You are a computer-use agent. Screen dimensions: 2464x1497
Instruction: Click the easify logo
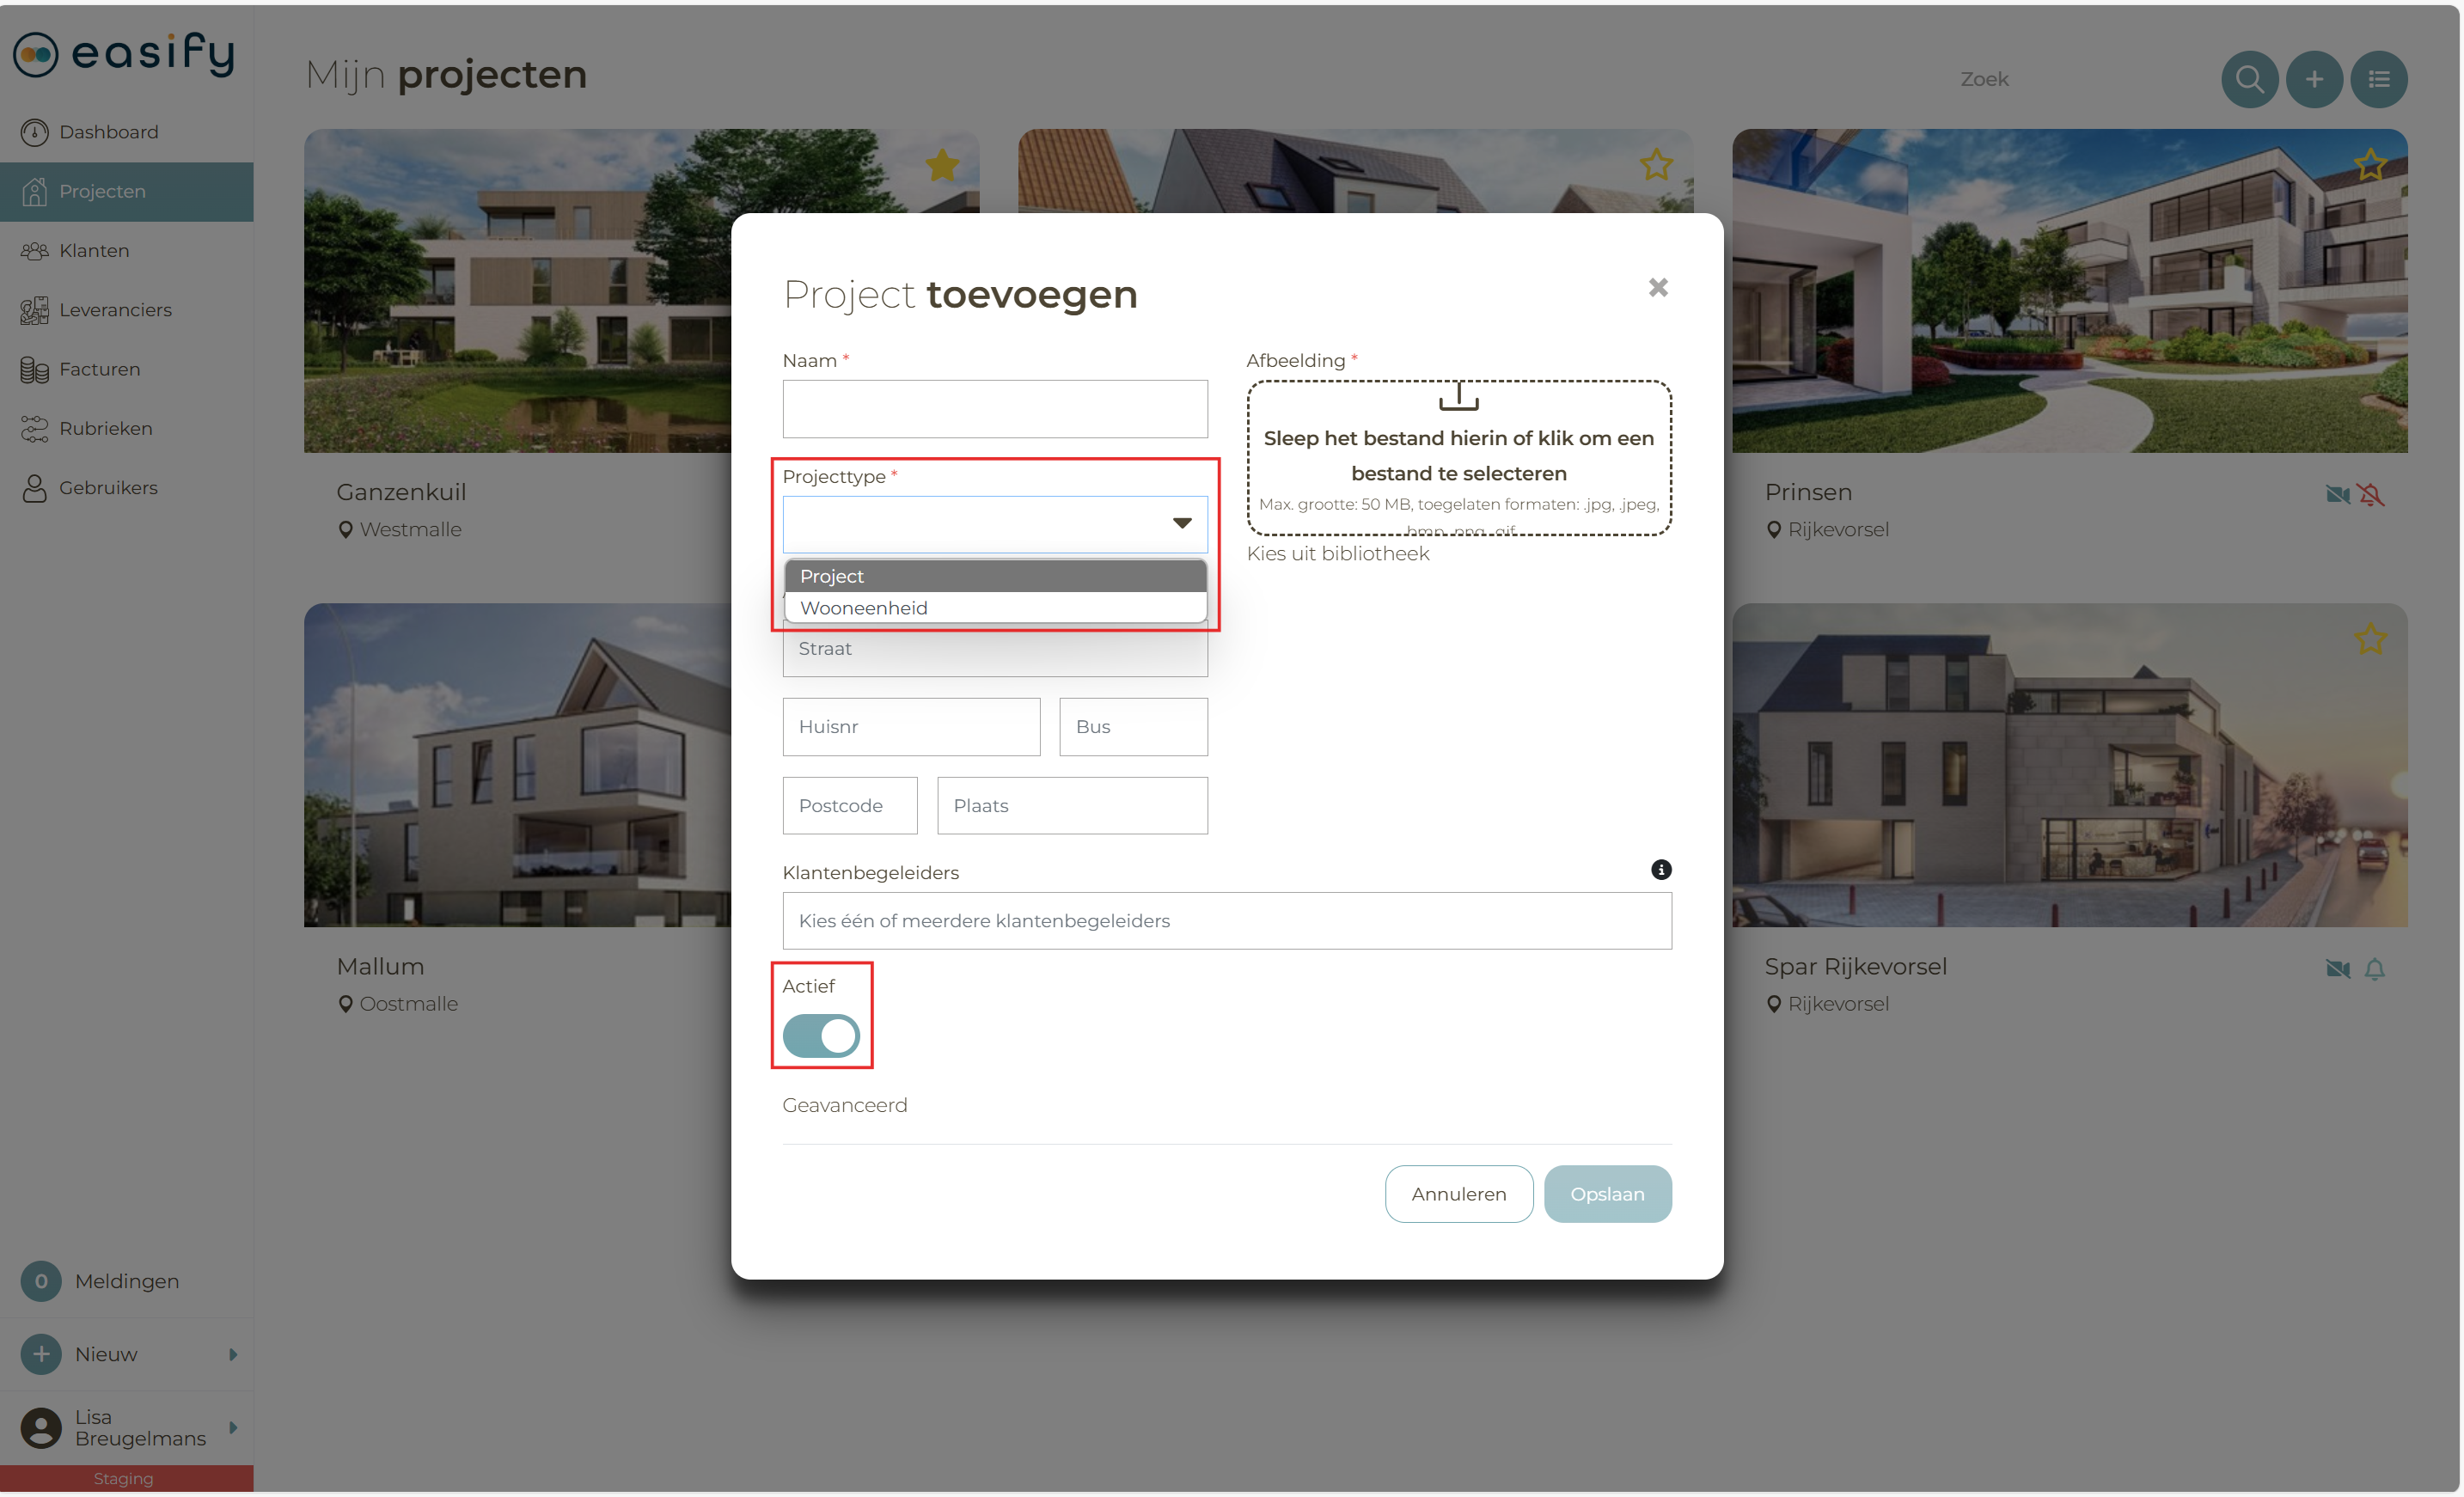(x=124, y=54)
